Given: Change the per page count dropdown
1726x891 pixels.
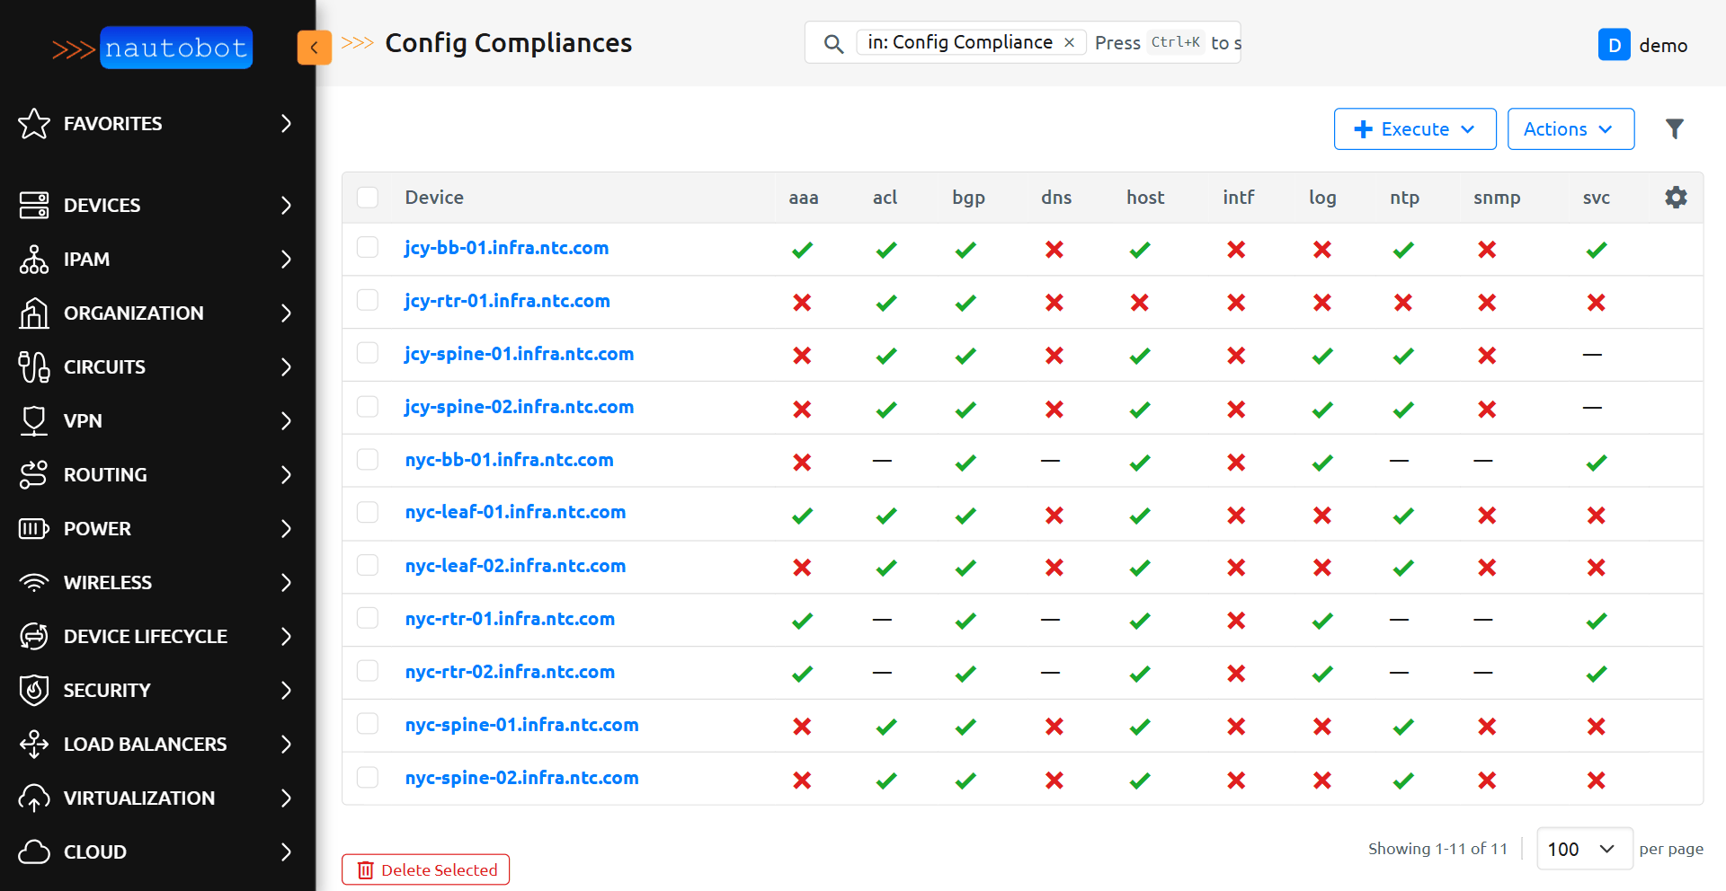Looking at the screenshot, I should tap(1583, 849).
